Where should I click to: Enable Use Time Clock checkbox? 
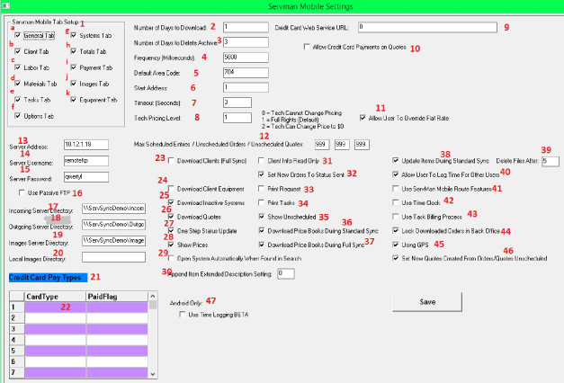[x=396, y=202]
